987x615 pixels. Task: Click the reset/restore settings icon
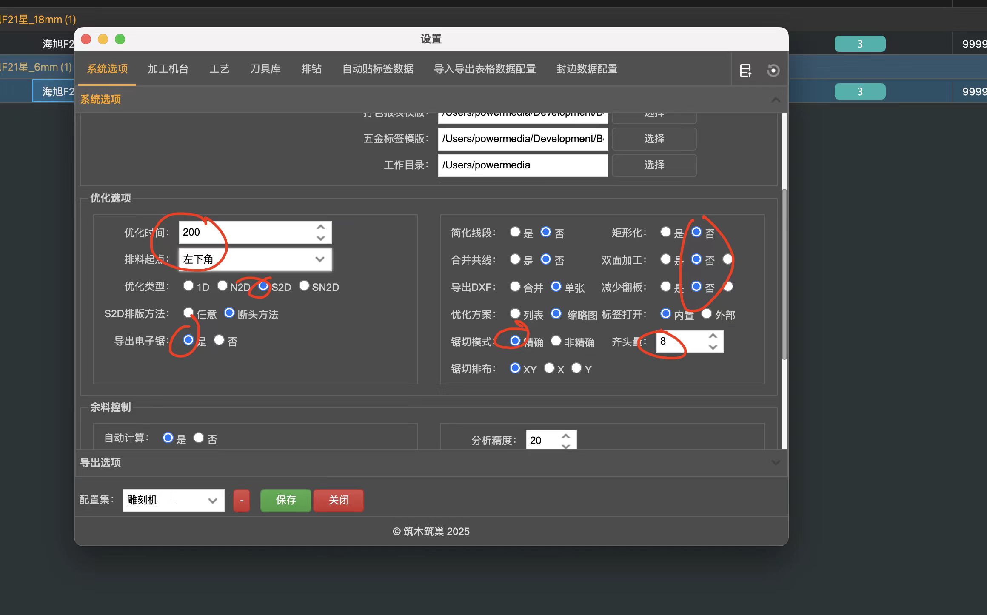tap(773, 70)
